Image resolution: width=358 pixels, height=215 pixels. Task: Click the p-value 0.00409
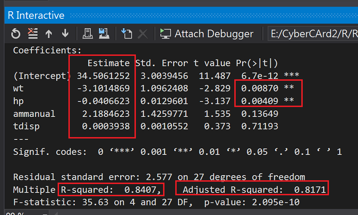pos(260,101)
